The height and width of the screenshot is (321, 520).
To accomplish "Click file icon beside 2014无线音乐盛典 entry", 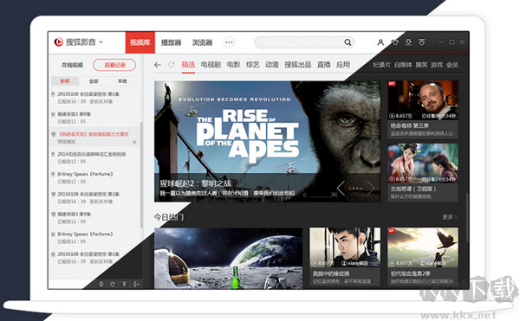I will [x=53, y=154].
